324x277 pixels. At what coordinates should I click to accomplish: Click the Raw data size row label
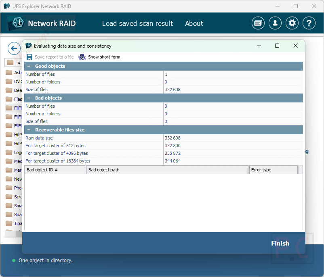(39, 138)
